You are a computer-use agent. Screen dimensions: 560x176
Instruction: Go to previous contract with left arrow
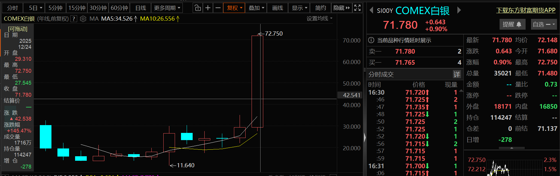coord(371,10)
